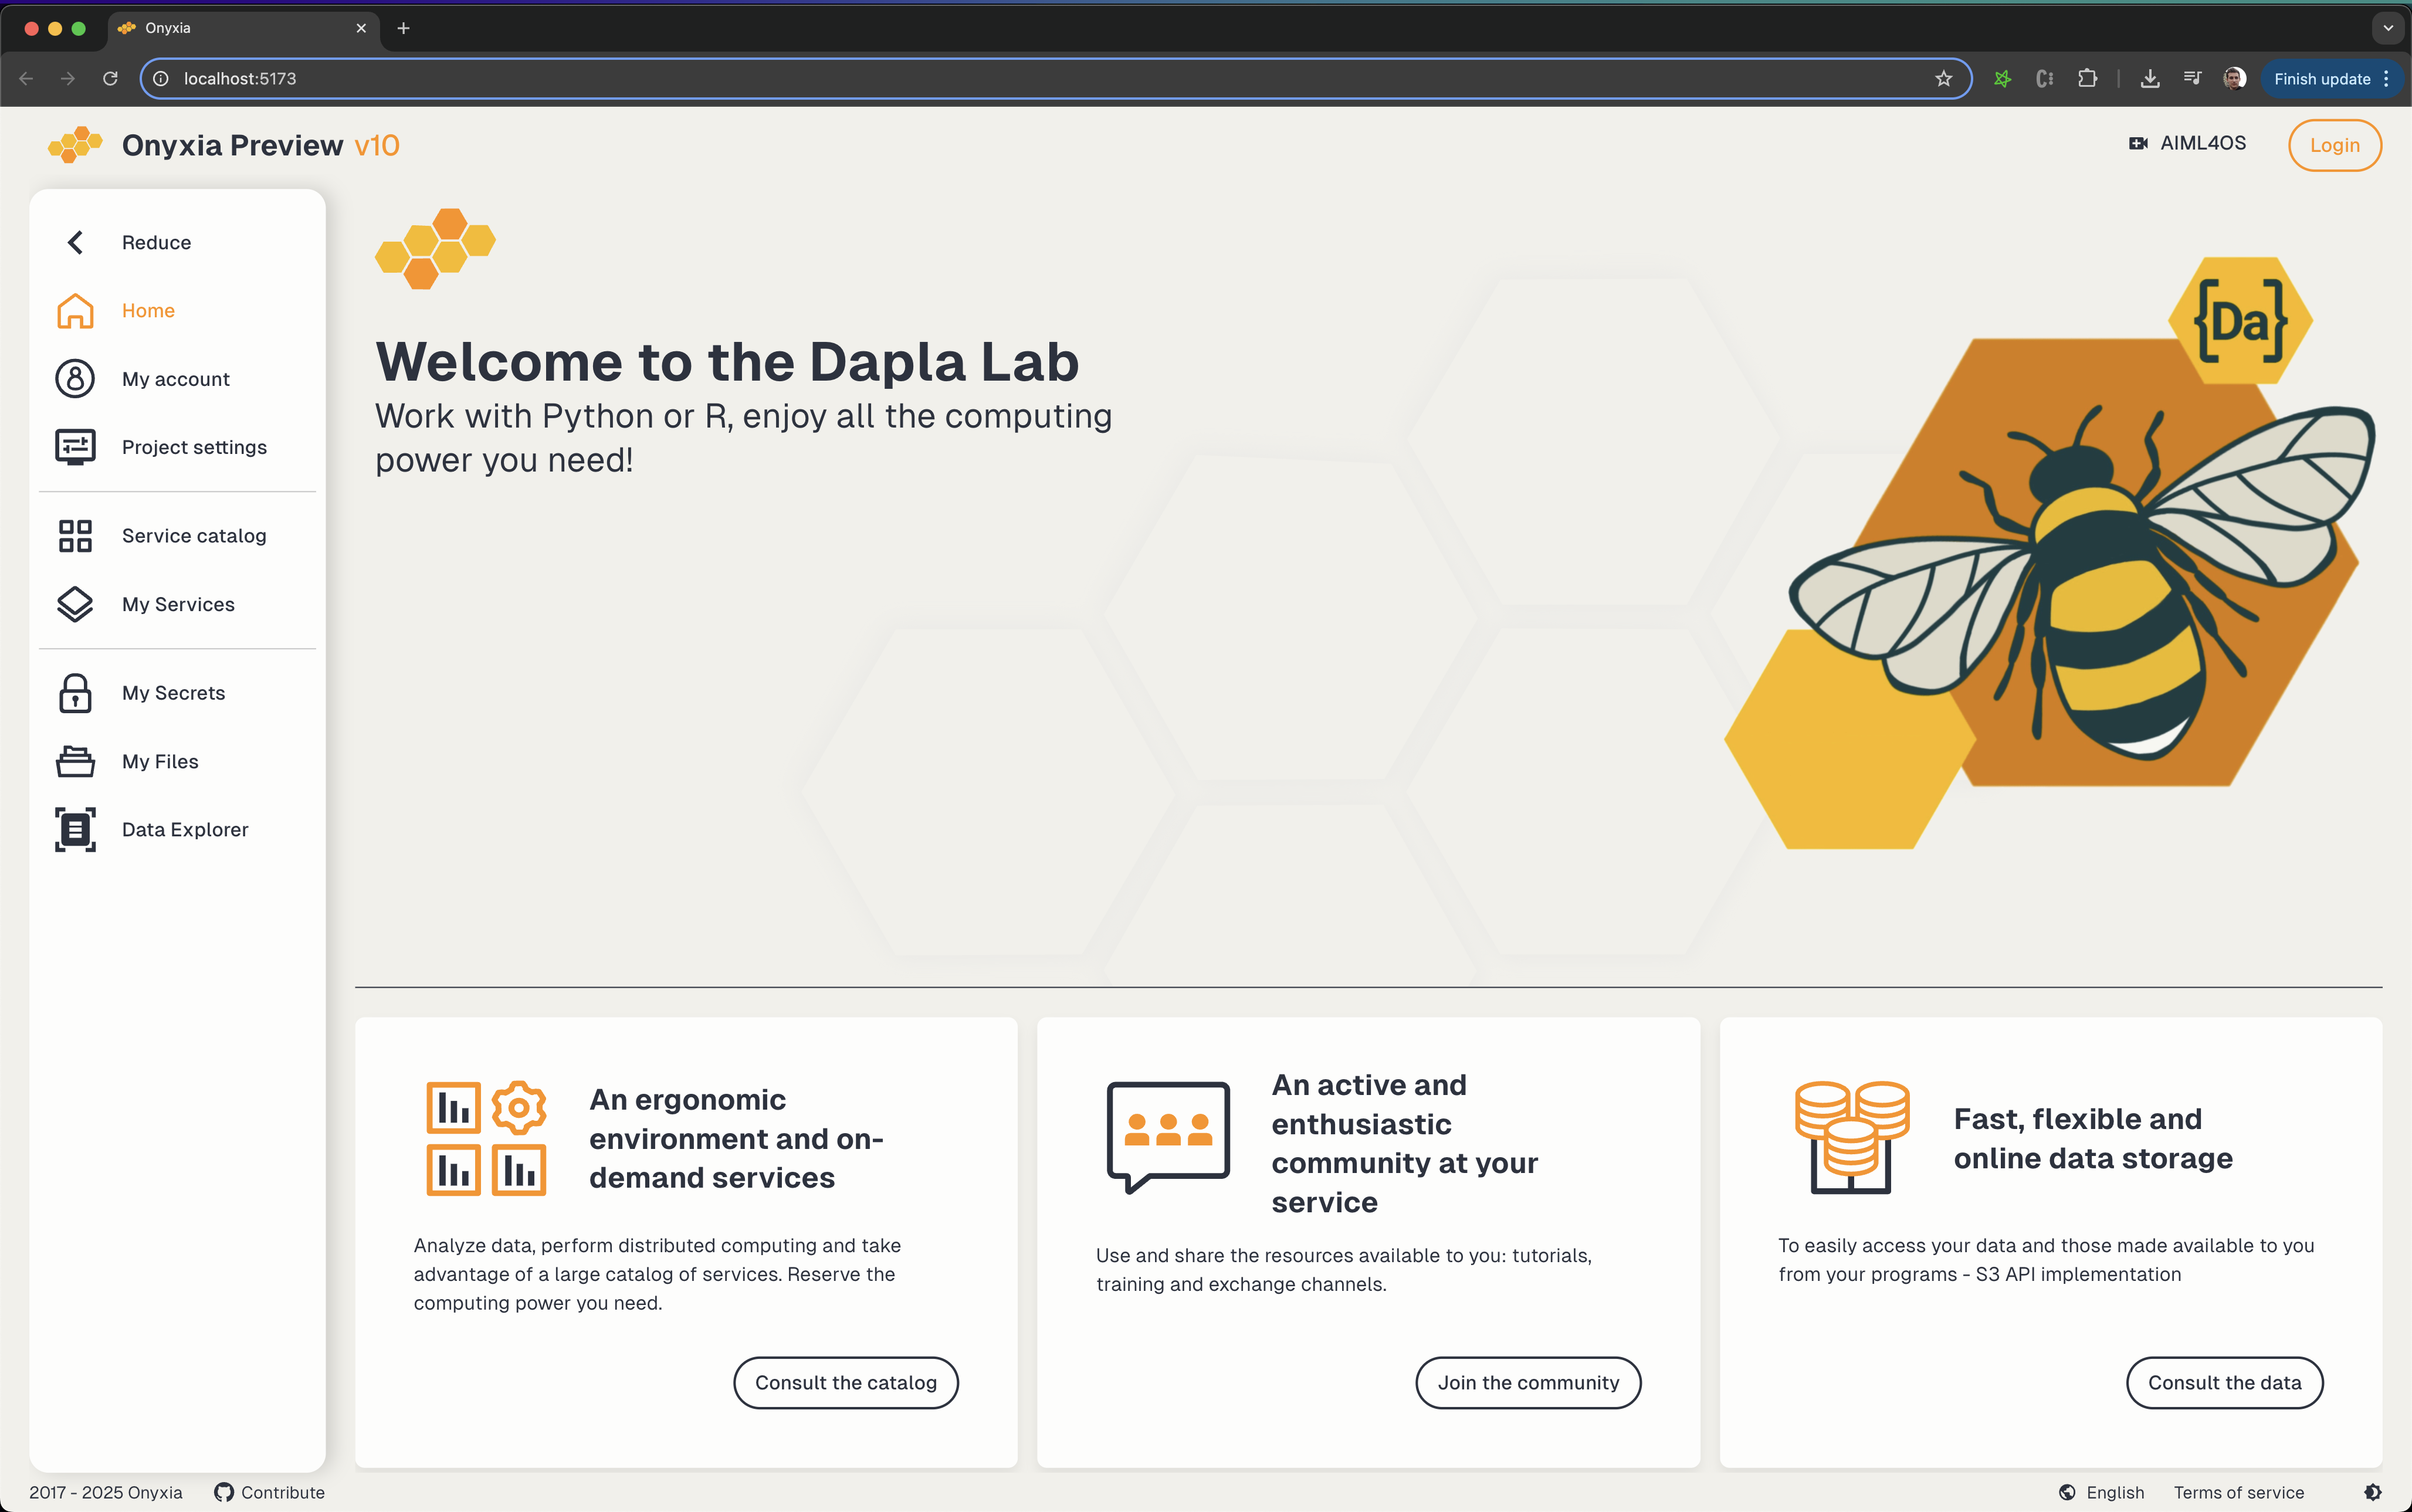Open the AIML4OS header link

click(2188, 143)
